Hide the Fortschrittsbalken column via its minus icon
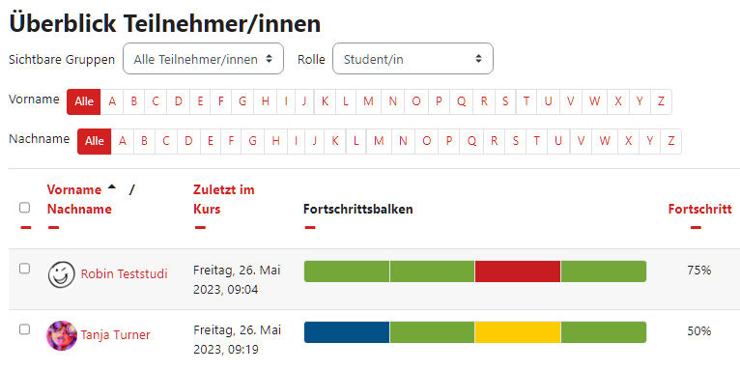Viewport: 740px width, 371px height. pyautogui.click(x=309, y=228)
